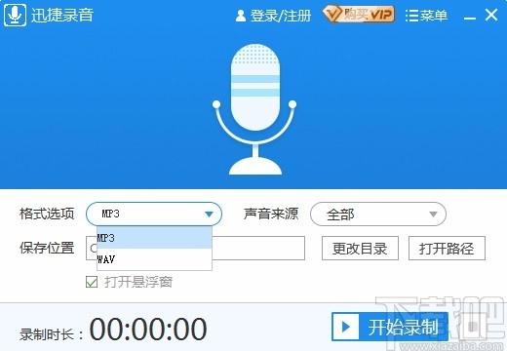Click the 00:00:00 duration readout
507x351 pixels.
tap(148, 329)
